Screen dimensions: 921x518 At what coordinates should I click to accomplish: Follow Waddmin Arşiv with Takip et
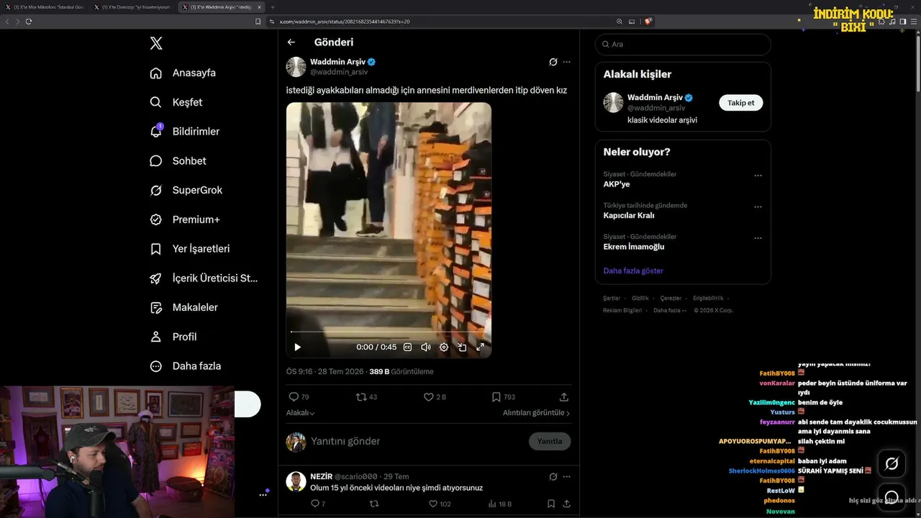(740, 103)
